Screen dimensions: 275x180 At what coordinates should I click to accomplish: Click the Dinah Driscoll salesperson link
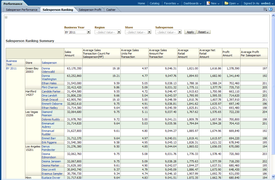tap(50, 100)
